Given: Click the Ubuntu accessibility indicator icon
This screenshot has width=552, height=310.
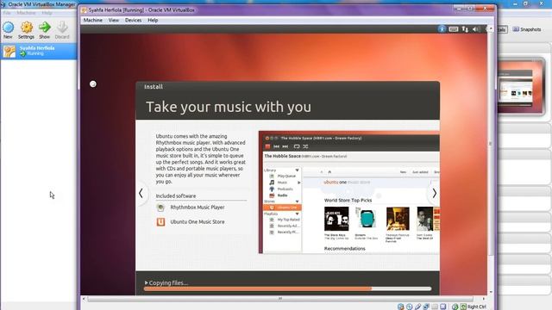Looking at the screenshot, I should click(x=442, y=29).
